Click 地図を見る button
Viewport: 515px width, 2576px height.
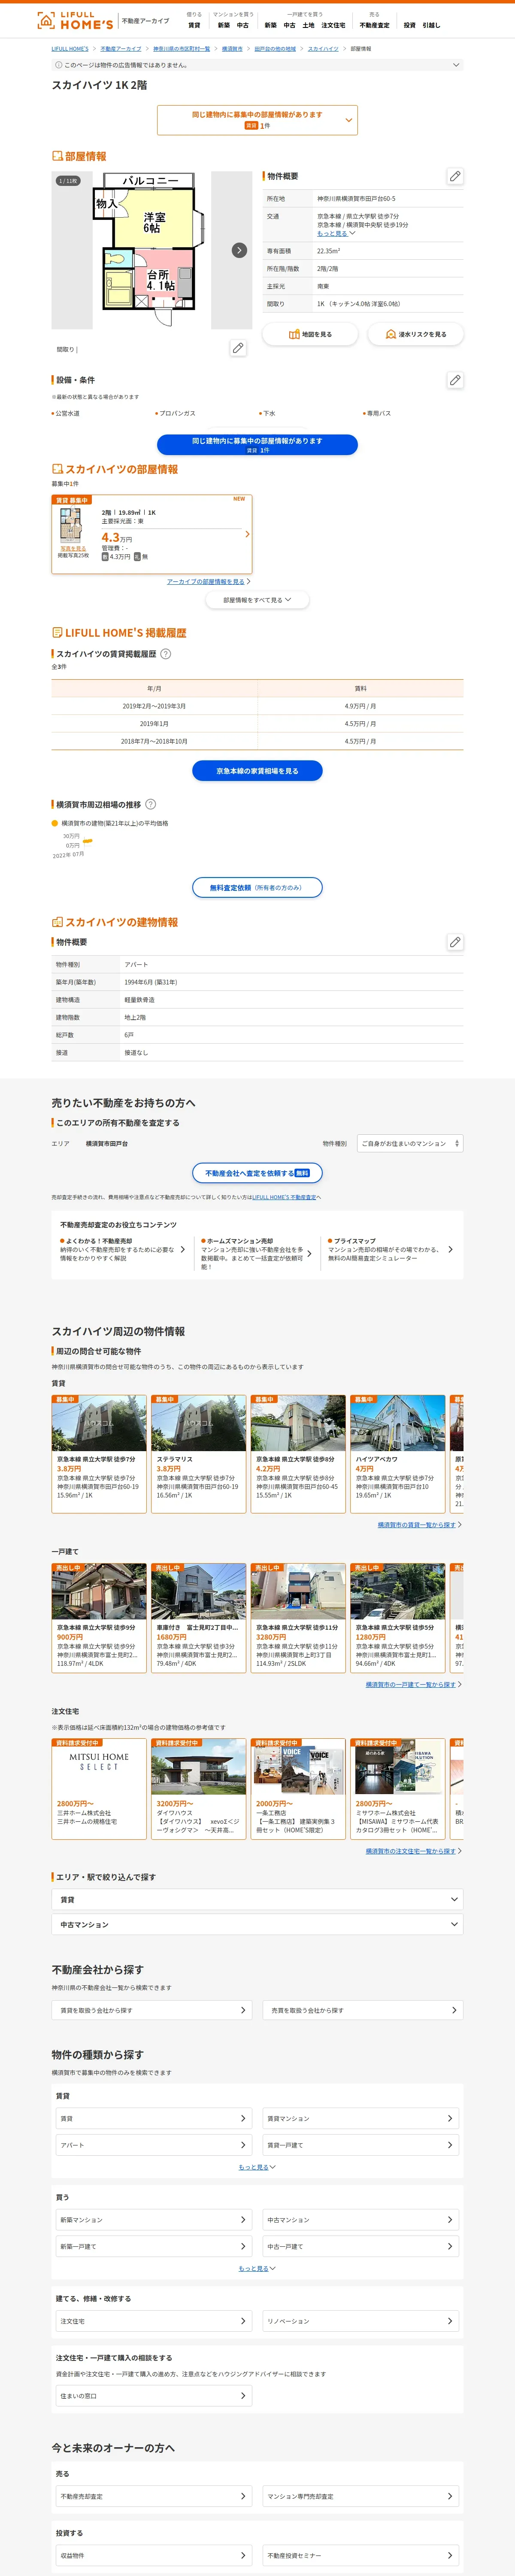click(310, 334)
